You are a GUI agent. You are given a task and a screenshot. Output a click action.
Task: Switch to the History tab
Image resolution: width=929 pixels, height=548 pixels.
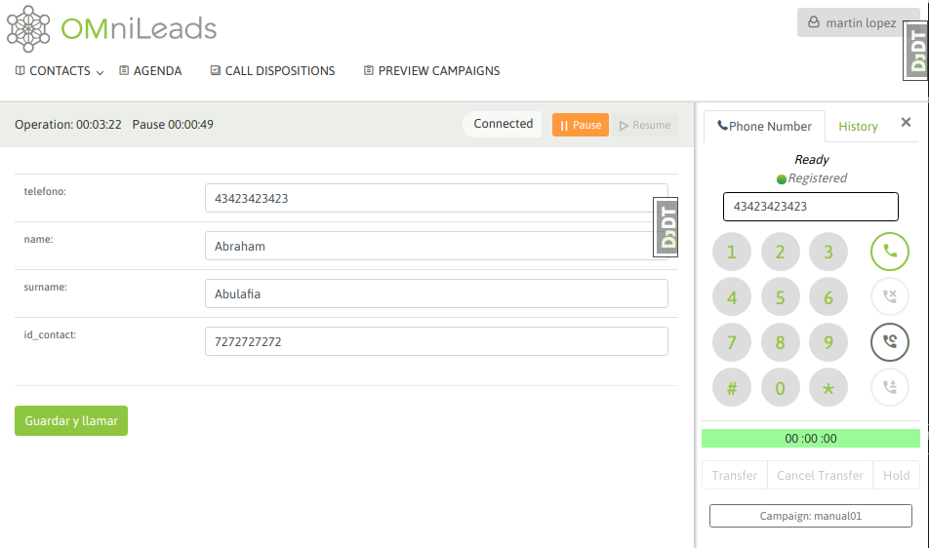[x=858, y=127]
